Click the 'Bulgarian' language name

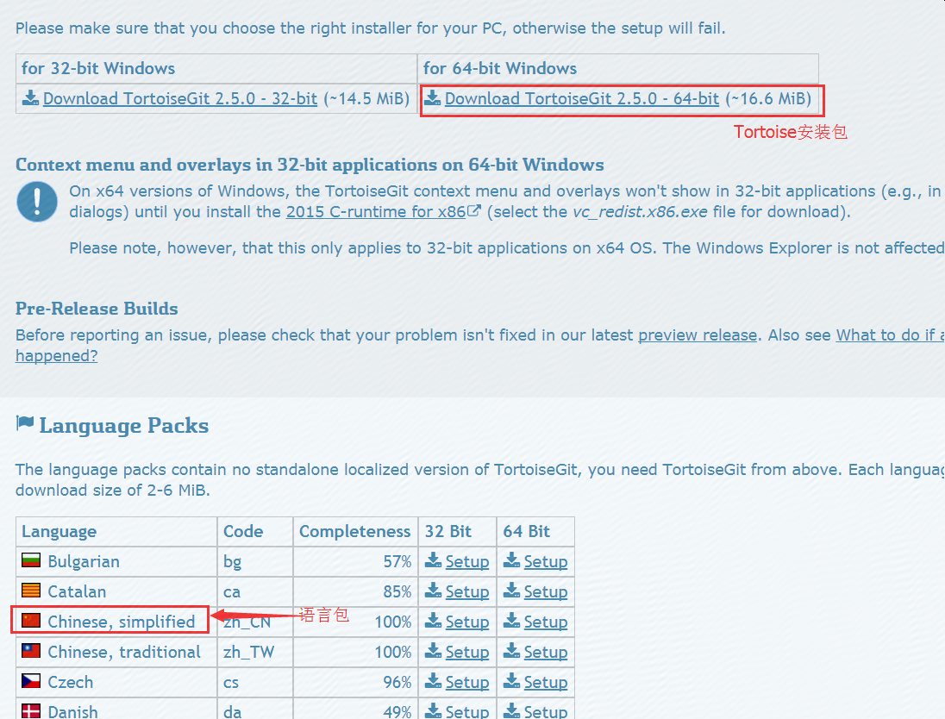pos(83,562)
